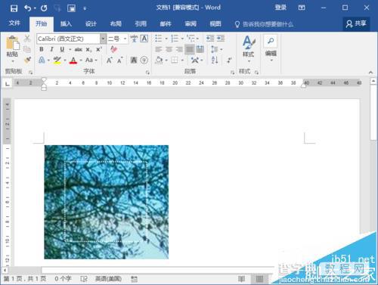Viewport: 378px width, 285px height.
Task: Click the Decrease Indent icon
Action: 210,39
